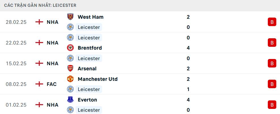Screen dimensions: 280x114
Task: Click the West Ham club crest
Action: tap(70, 17)
